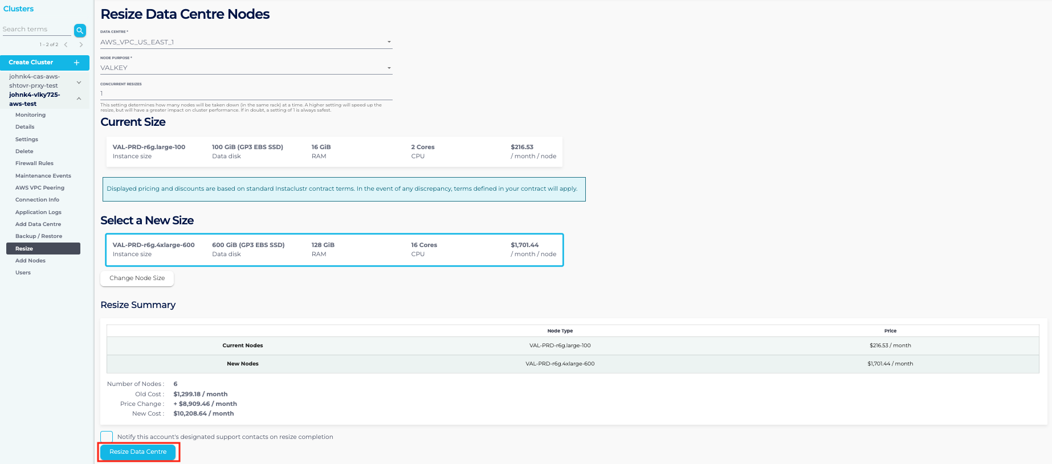The image size is (1052, 464).
Task: Click the Concurrent Resizes field
Action: pyautogui.click(x=246, y=93)
